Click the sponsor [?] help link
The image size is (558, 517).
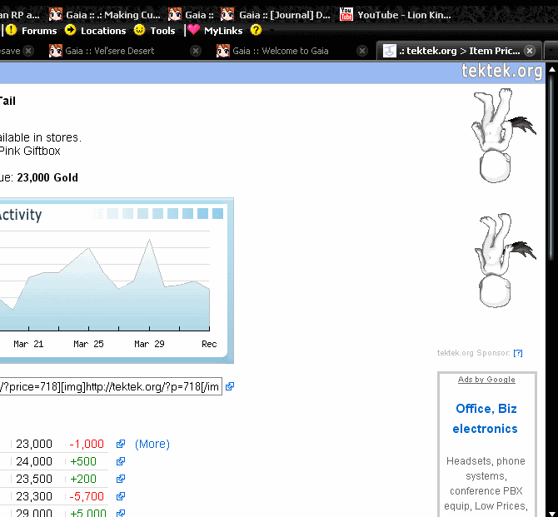(518, 353)
